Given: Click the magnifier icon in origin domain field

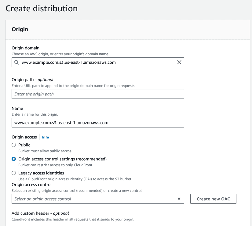Looking at the screenshot, I should click(17, 62).
